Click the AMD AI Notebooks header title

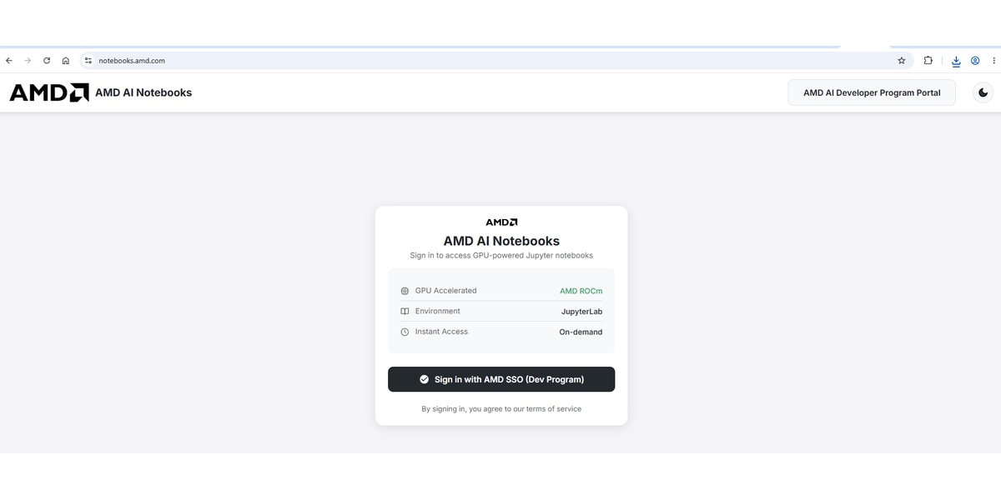coord(143,92)
